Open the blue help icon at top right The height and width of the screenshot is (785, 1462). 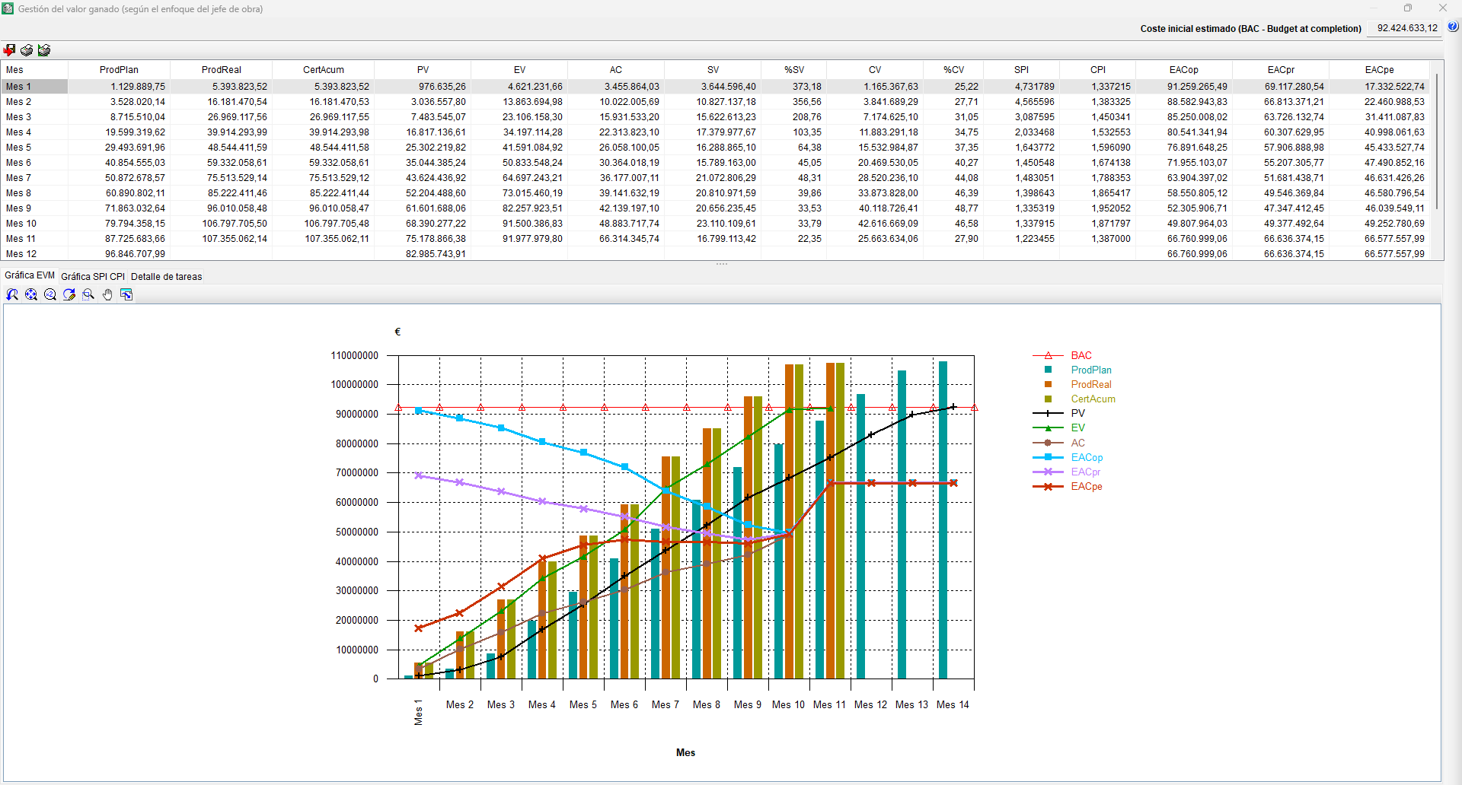(x=1453, y=27)
